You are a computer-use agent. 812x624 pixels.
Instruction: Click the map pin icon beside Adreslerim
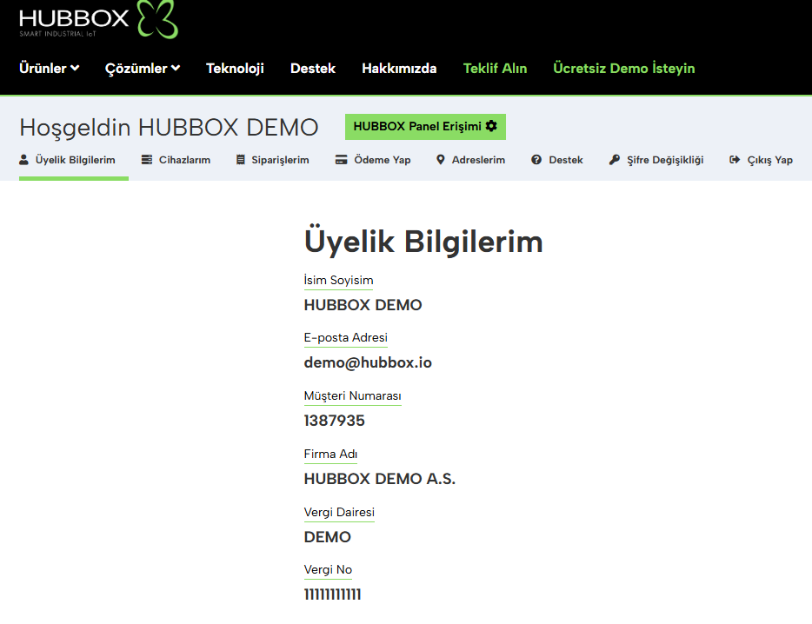point(440,160)
